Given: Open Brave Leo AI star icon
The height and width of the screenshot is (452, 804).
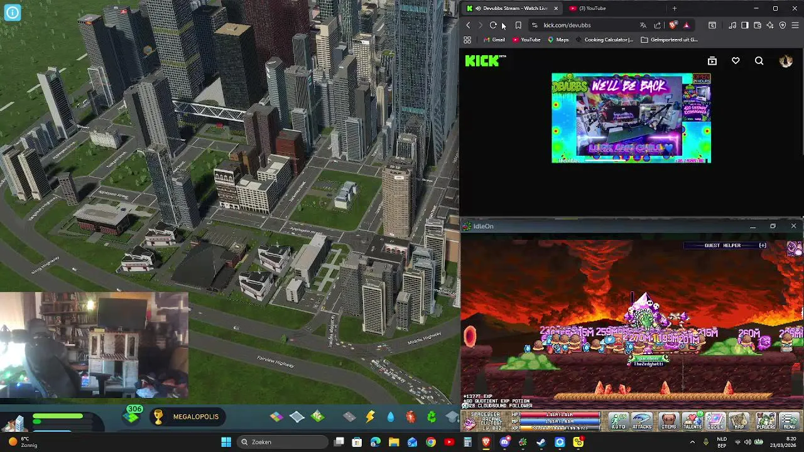Looking at the screenshot, I should (770, 25).
